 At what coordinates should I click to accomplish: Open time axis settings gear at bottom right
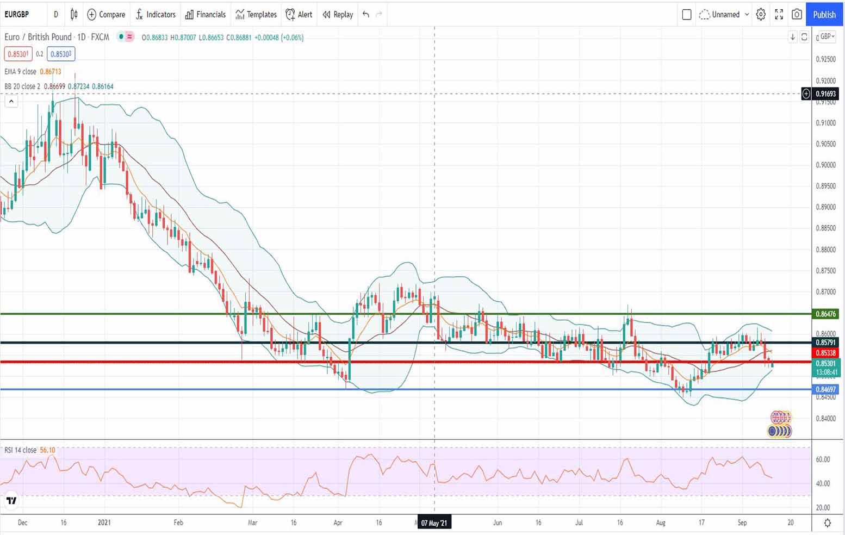(x=827, y=523)
